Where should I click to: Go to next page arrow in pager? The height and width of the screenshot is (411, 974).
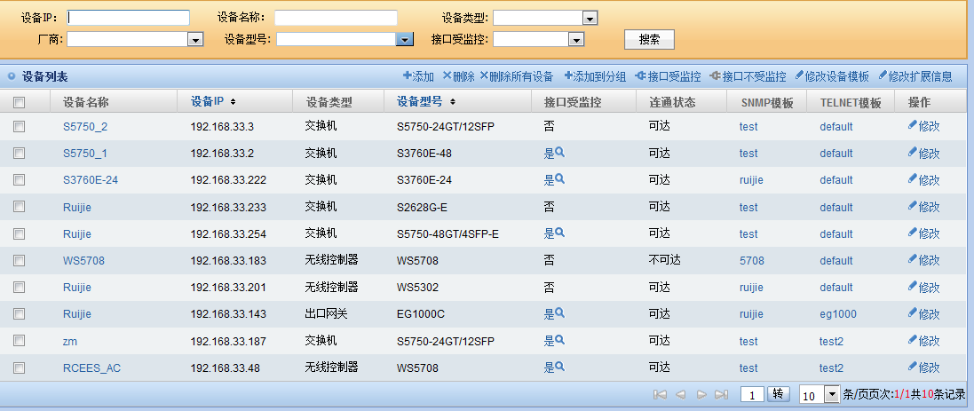tap(701, 394)
